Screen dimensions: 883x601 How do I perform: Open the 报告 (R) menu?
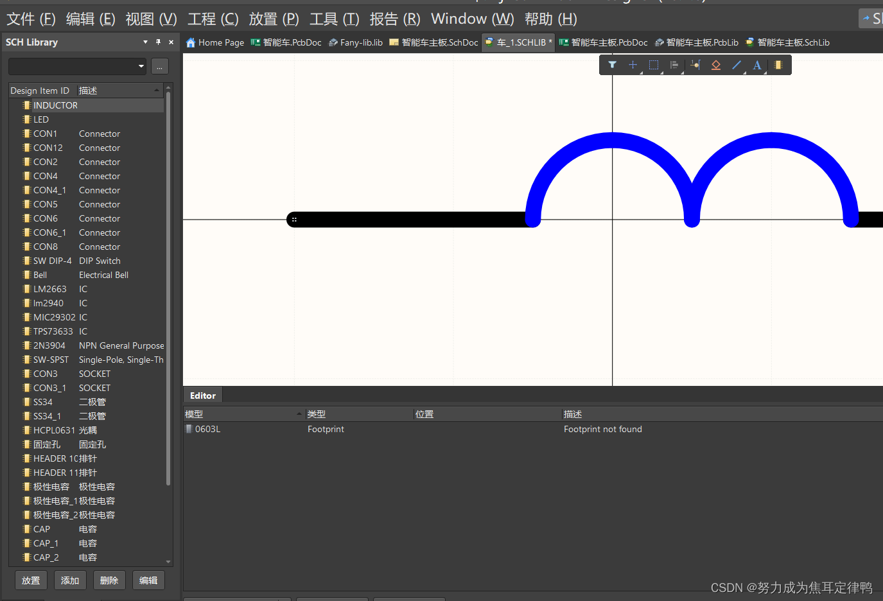[395, 19]
